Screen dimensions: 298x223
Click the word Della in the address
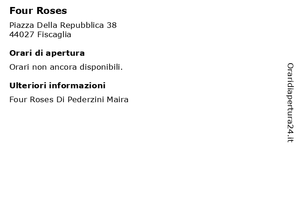click(x=47, y=25)
